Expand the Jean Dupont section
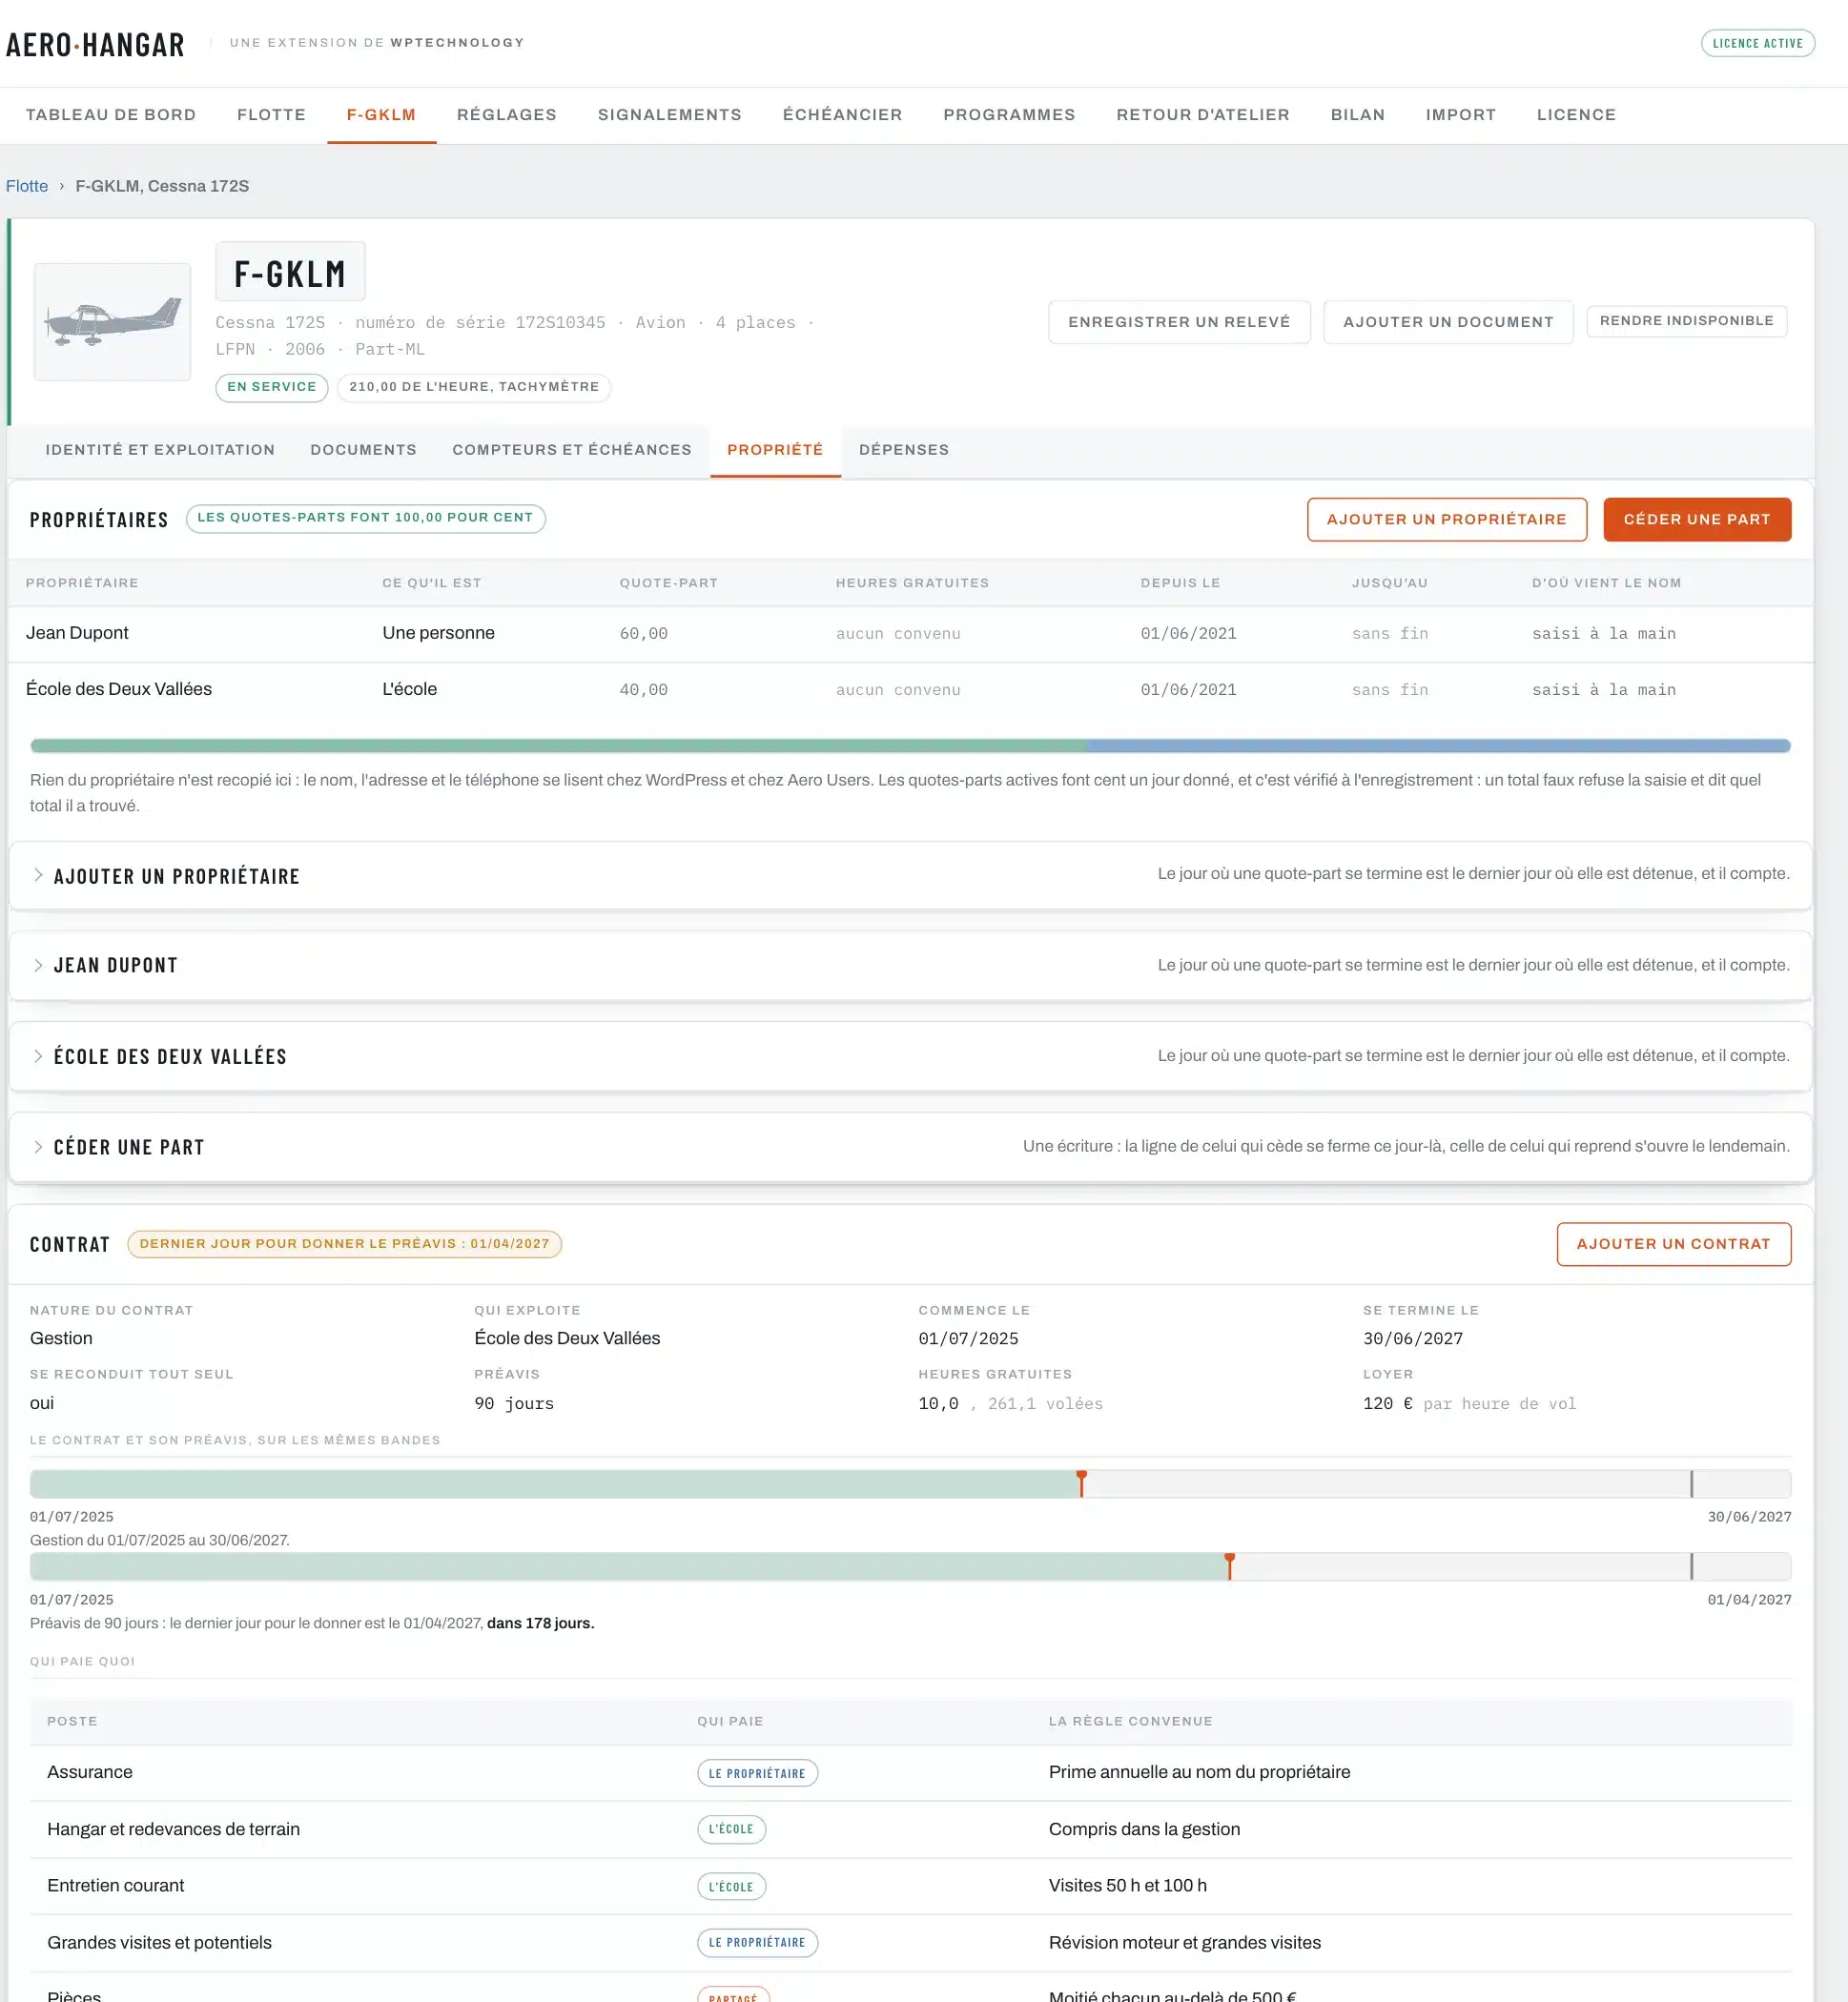The width and height of the screenshot is (1848, 2002). 115,966
